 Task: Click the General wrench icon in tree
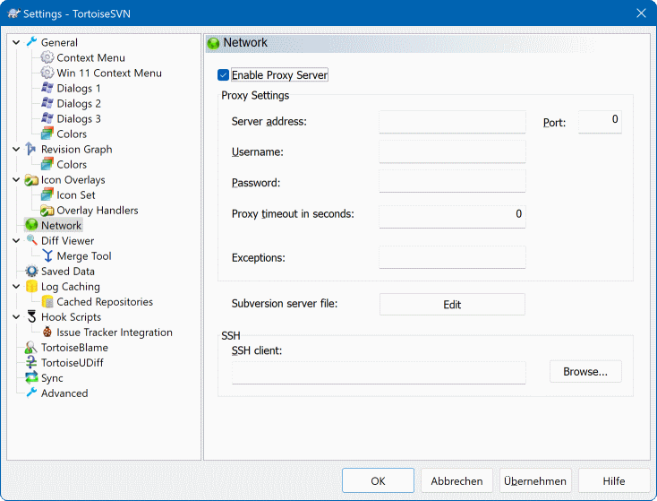pos(31,42)
